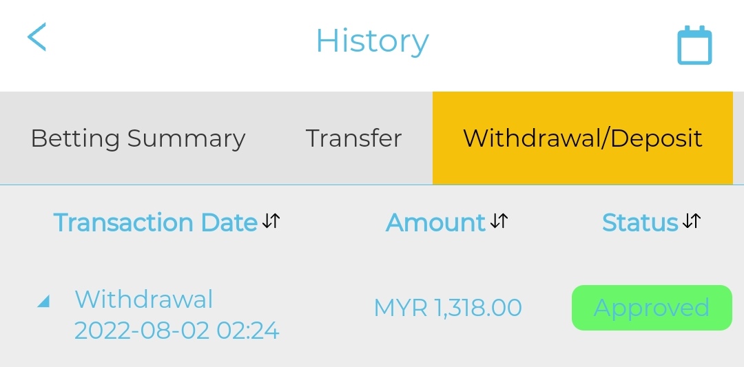Viewport: 744px width, 367px height.
Task: Click the 02:24 transaction time
Action: tap(248, 331)
